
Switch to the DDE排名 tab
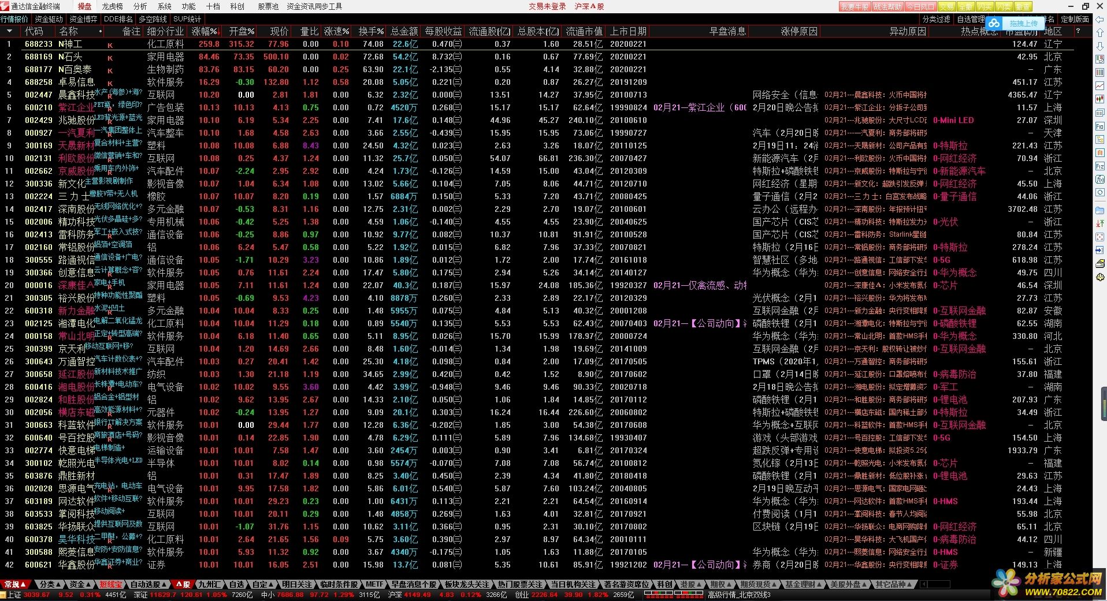(118, 19)
